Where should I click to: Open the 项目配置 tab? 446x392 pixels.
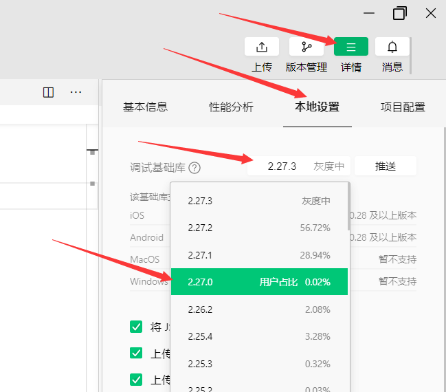403,107
